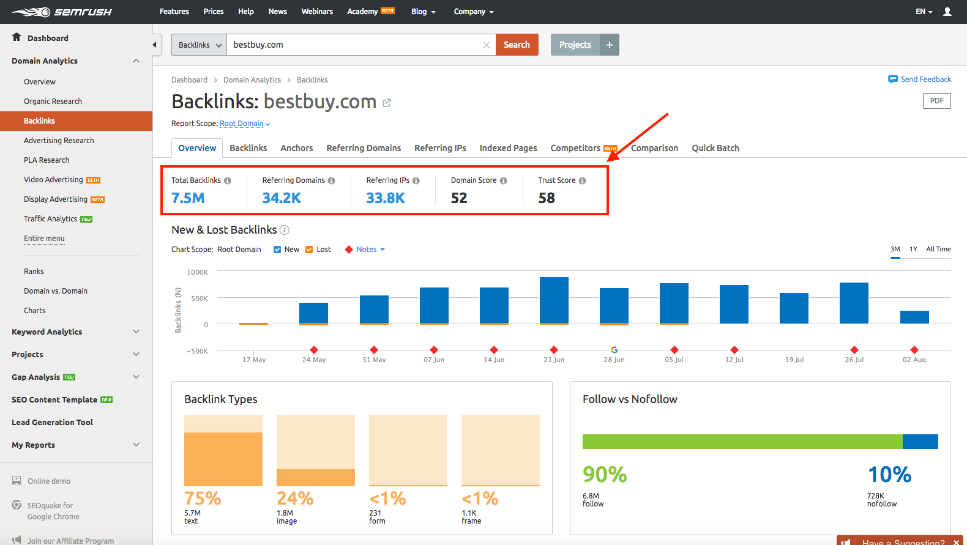Select the 3M time range
The height and width of the screenshot is (545, 967).
pos(895,250)
